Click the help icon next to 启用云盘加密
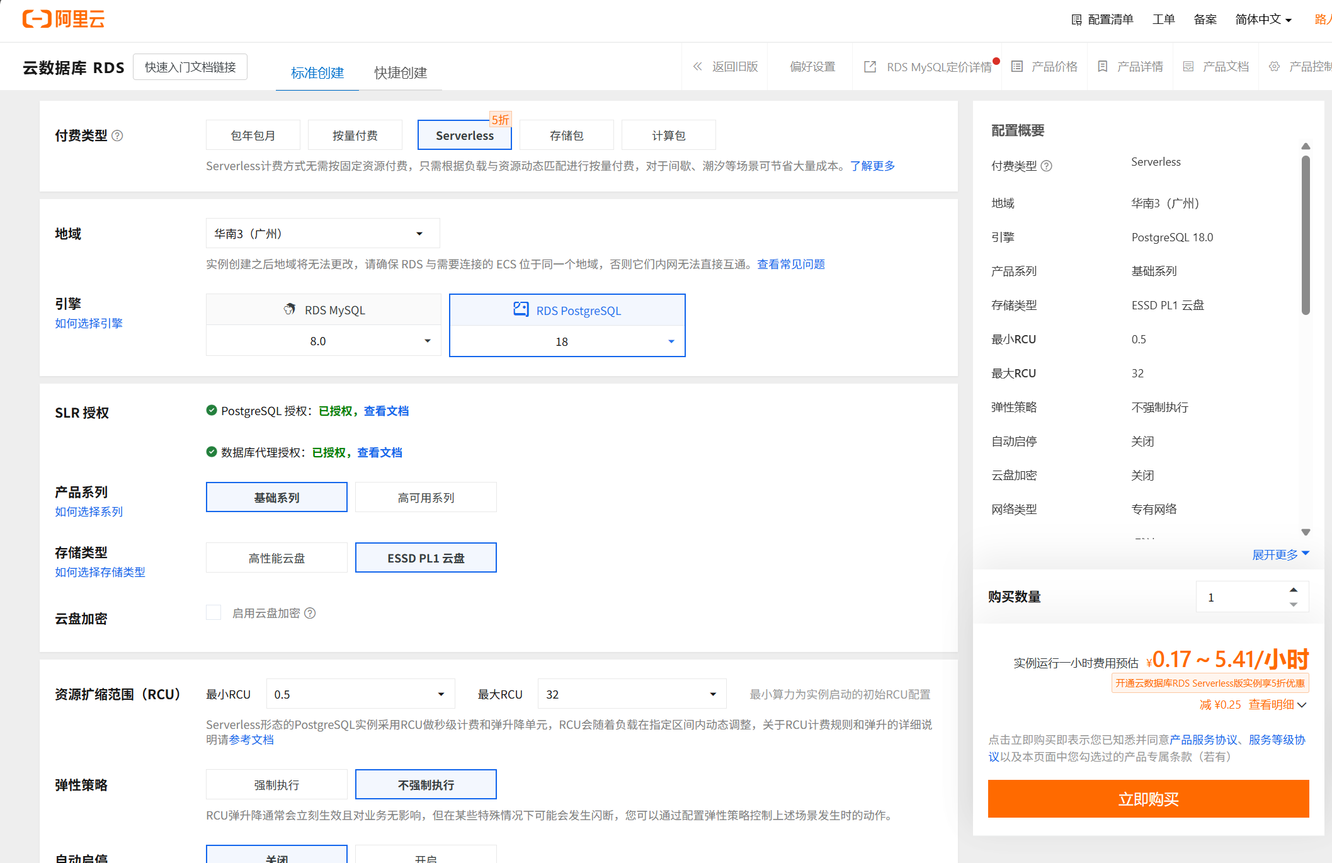This screenshot has width=1332, height=863. click(x=310, y=613)
